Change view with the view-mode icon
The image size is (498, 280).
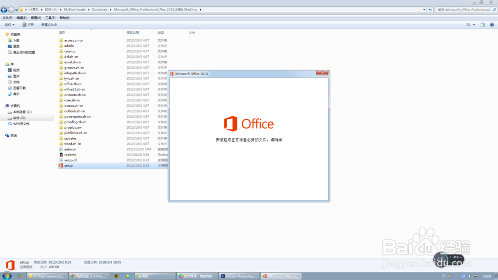click(469, 25)
